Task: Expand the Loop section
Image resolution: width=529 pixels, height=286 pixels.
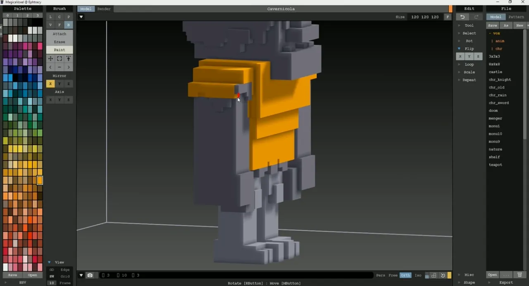Action: pos(469,64)
